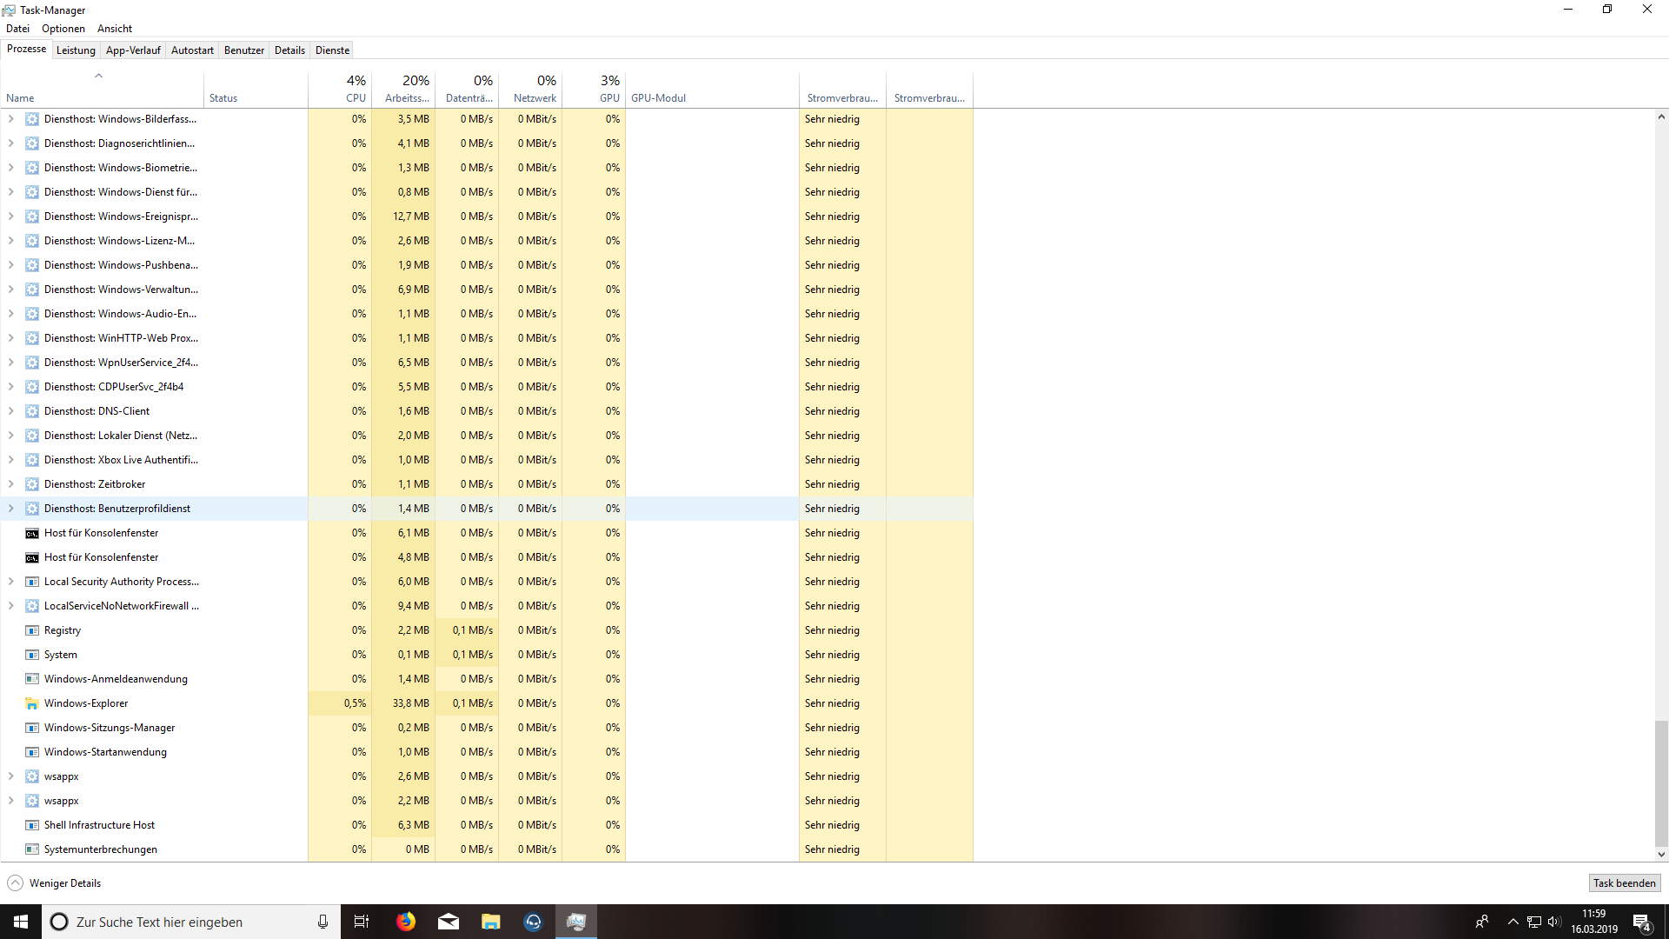Image resolution: width=1669 pixels, height=939 pixels.
Task: Click gear icon next to Dienstleist: DNS-Client
Action: pyautogui.click(x=32, y=411)
